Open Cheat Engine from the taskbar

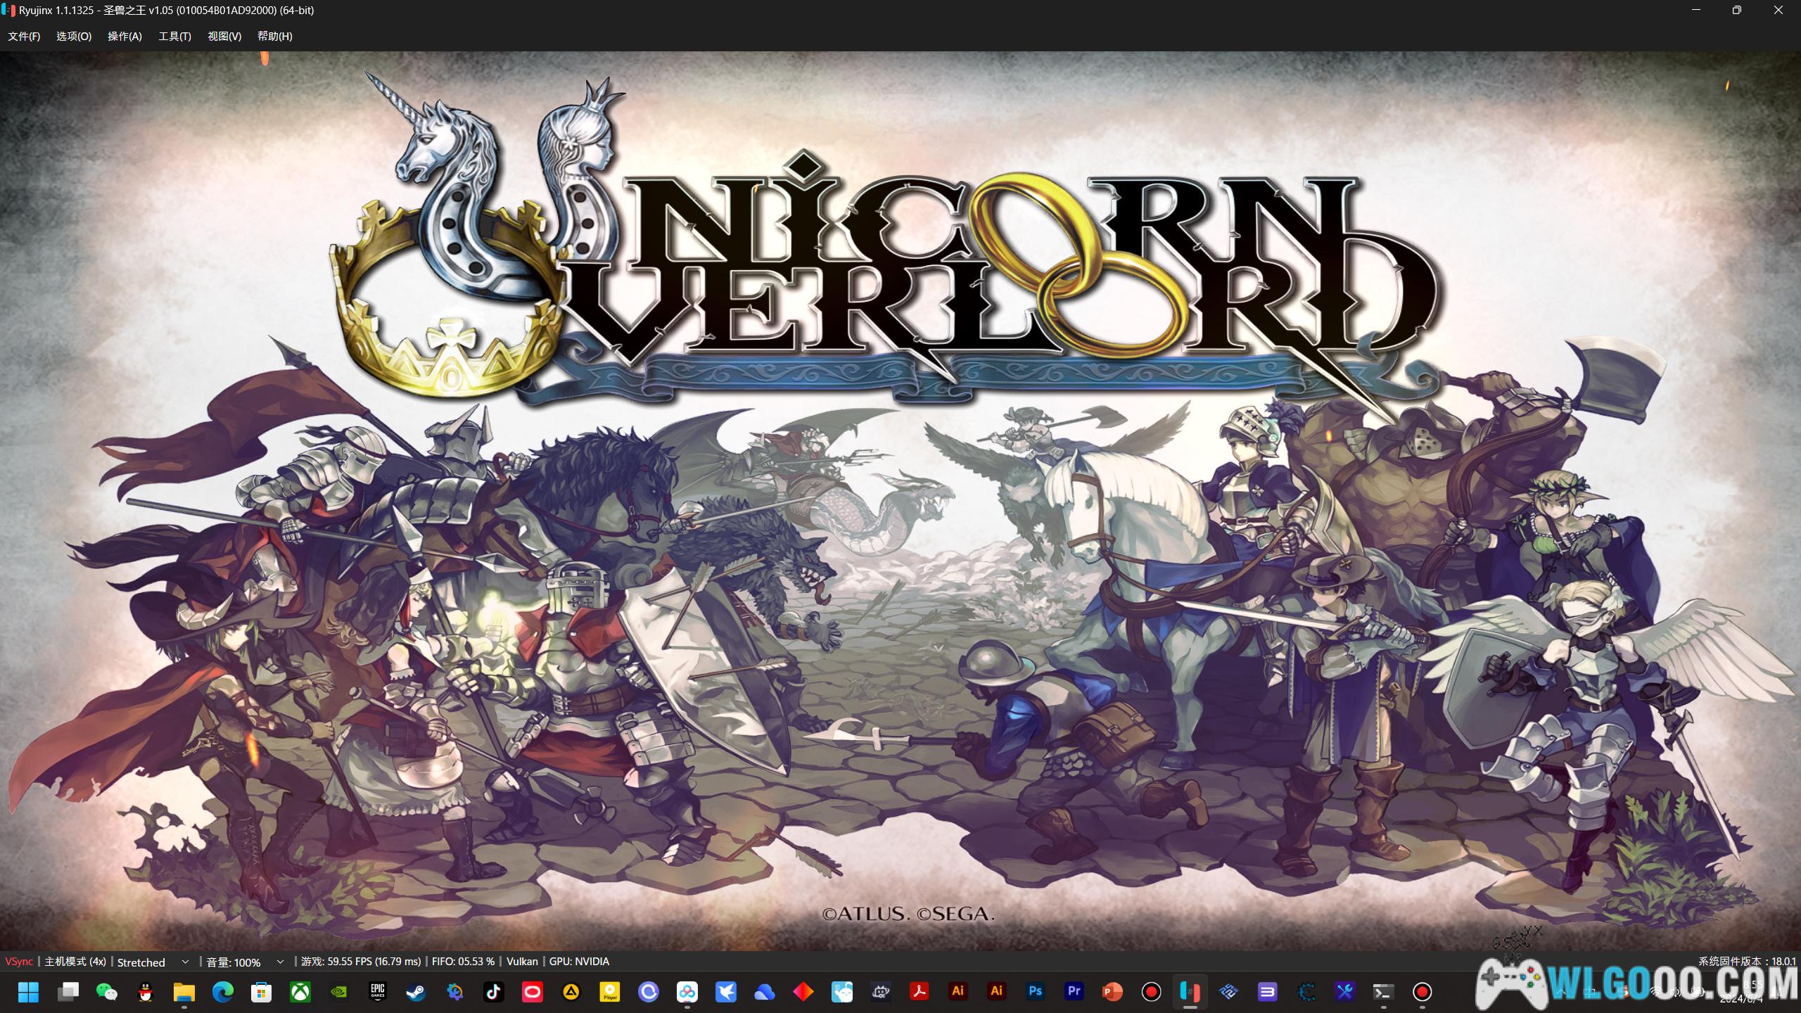click(1306, 992)
